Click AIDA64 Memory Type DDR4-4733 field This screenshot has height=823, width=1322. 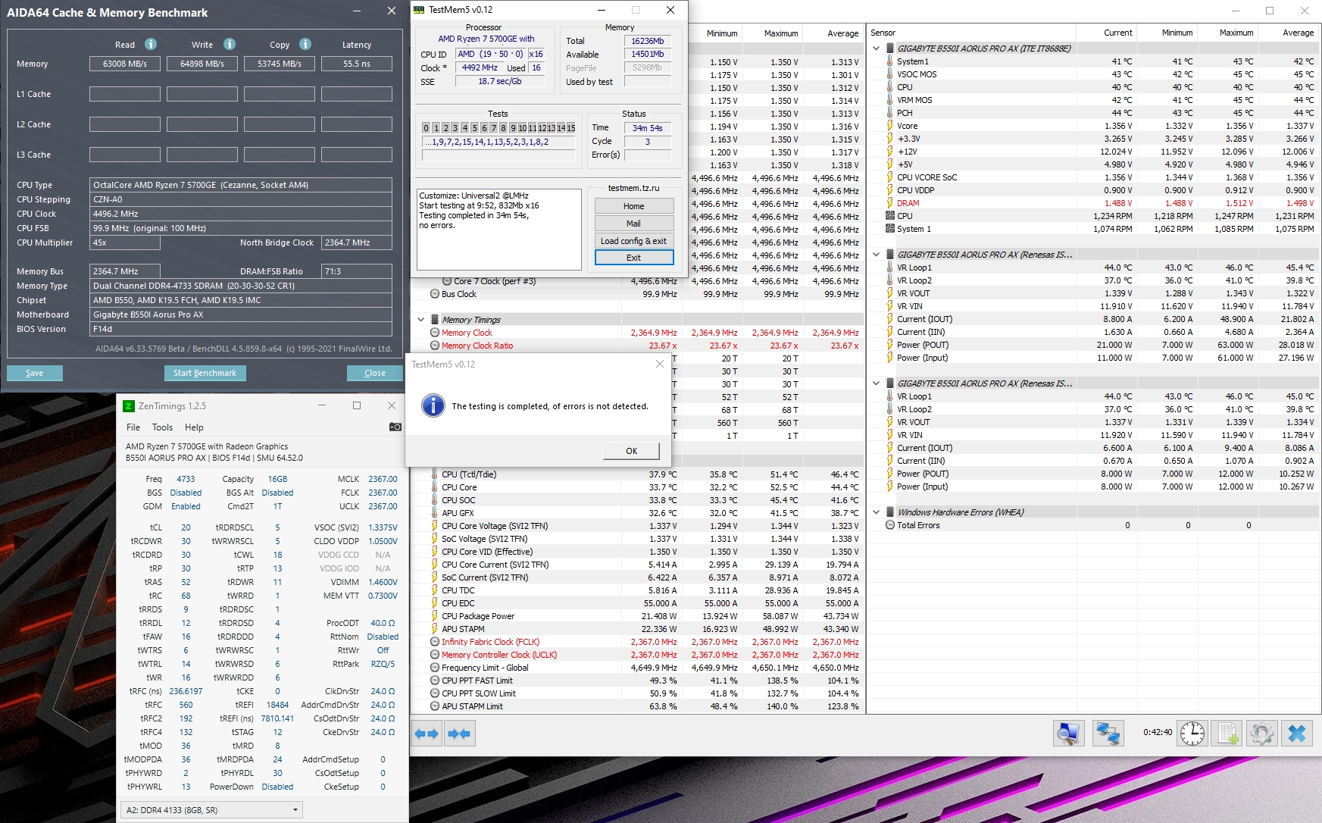pos(242,286)
